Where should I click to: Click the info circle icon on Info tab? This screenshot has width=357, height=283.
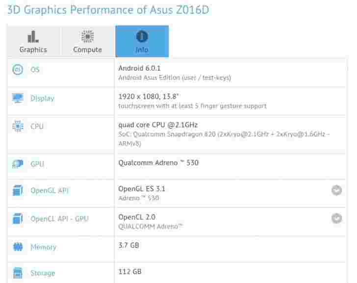[x=142, y=36]
